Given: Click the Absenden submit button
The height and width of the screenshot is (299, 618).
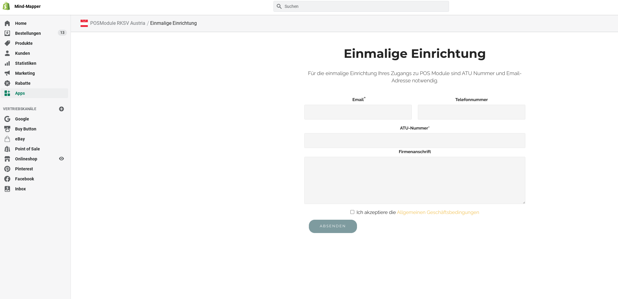Looking at the screenshot, I should (x=333, y=226).
